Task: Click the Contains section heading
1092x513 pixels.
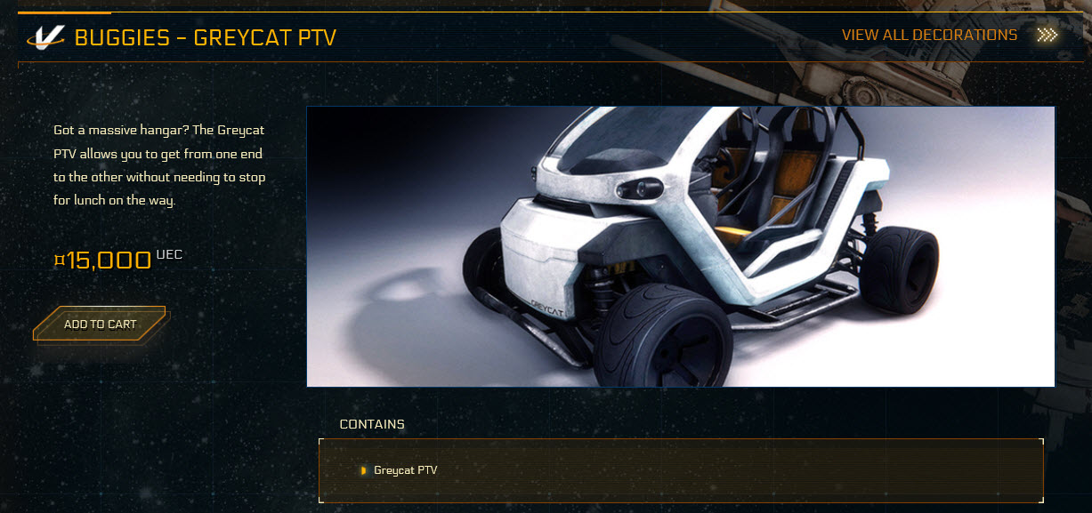Action: (x=372, y=424)
